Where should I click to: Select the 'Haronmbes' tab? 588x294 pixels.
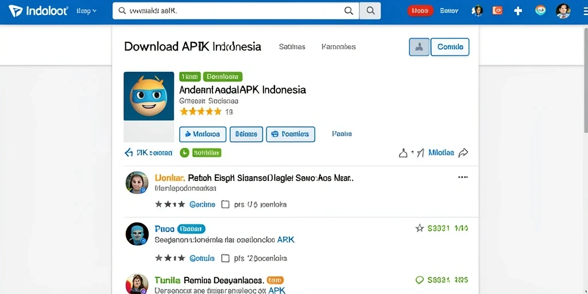tap(339, 47)
